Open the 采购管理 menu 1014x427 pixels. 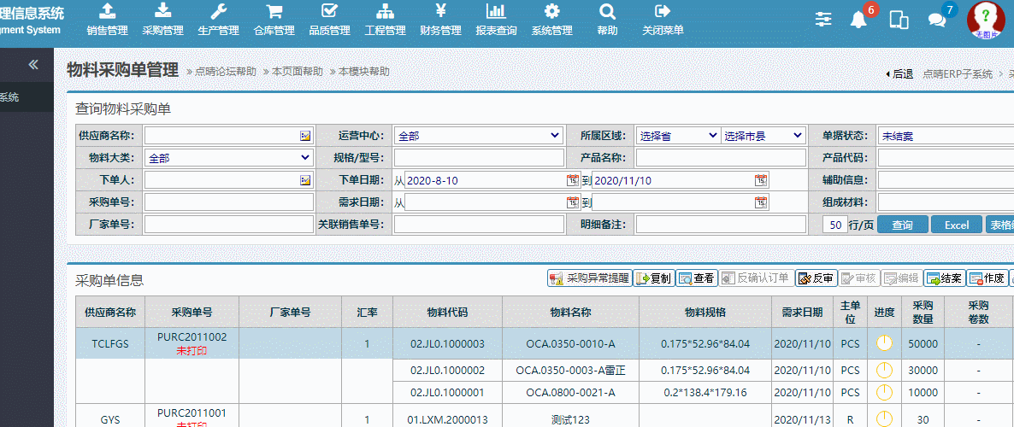click(x=162, y=20)
